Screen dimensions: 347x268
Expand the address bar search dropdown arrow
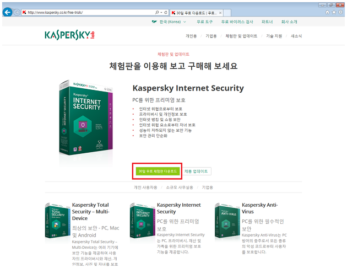[x=161, y=12]
